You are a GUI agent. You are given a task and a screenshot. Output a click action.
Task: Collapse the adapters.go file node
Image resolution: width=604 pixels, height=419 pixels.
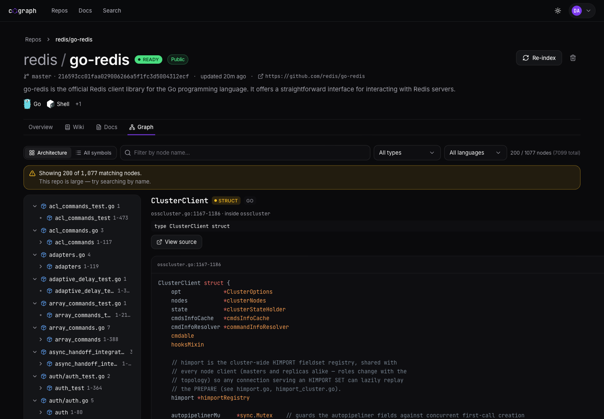[x=35, y=255]
